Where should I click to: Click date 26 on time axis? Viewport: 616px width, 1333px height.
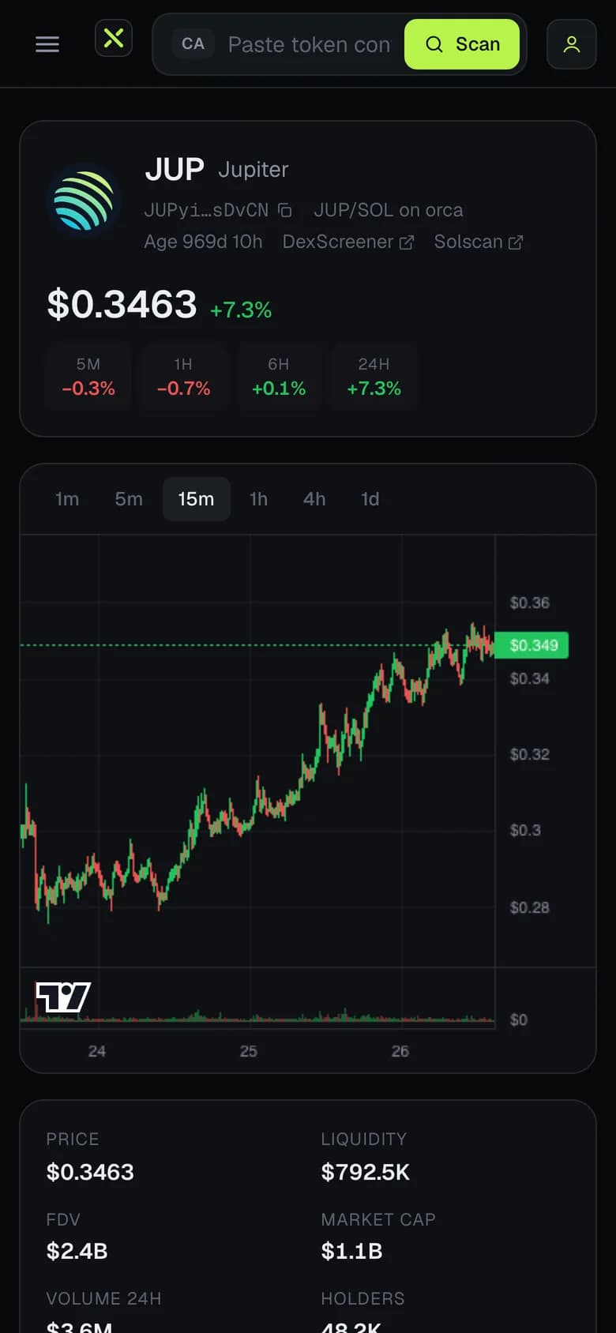(400, 1052)
